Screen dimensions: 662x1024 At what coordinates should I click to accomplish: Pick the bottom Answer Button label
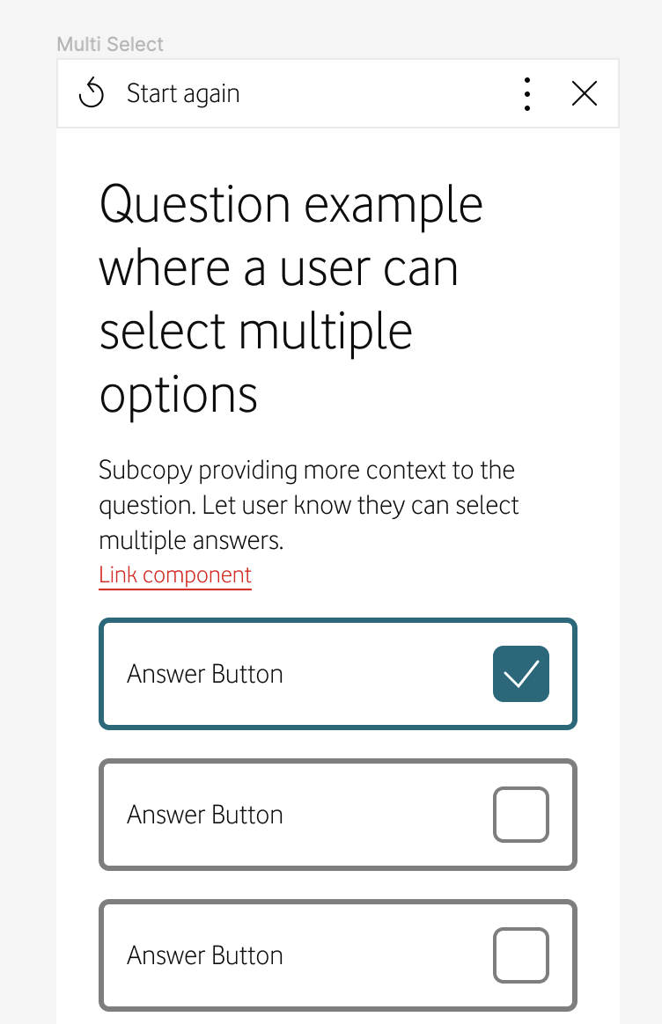point(205,955)
